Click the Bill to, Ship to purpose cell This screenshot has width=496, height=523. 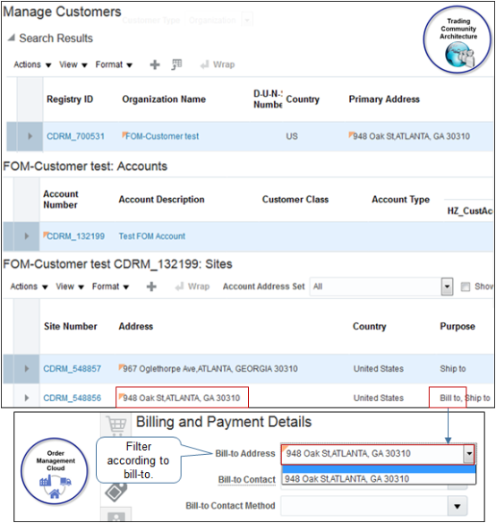coord(465,398)
